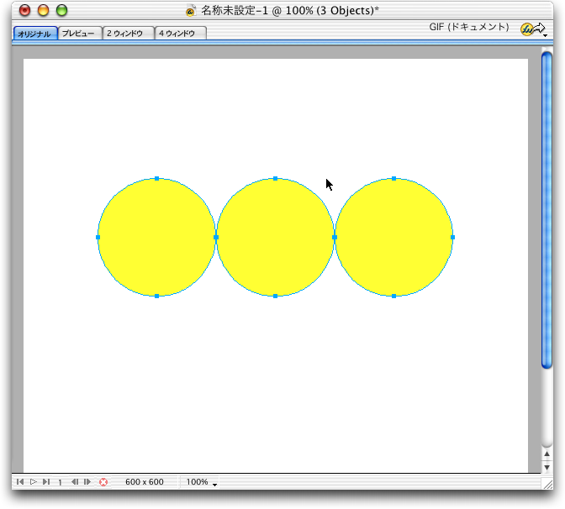Viewport: 565px width, 509px height.
Task: Select the right yellow circle
Action: 393,237
